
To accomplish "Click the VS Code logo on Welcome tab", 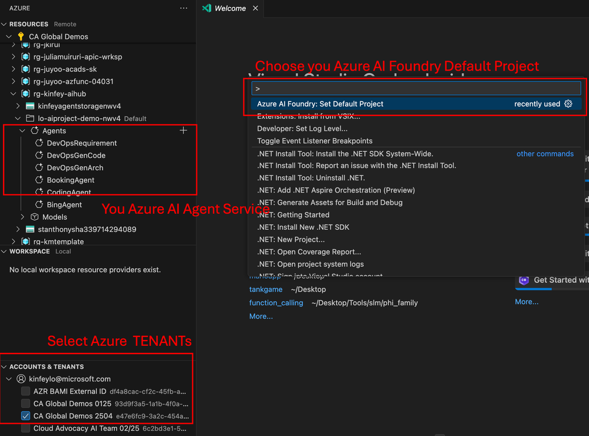I will 206,8.
